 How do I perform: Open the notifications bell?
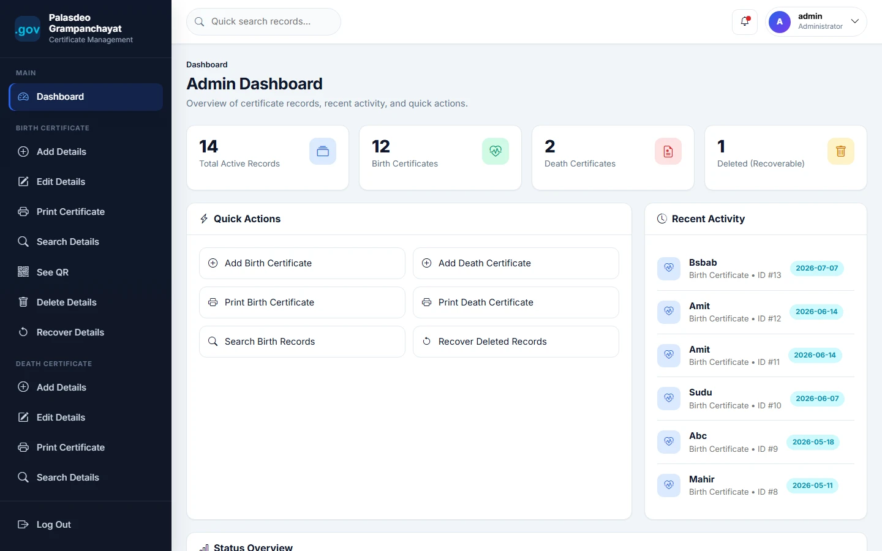(745, 21)
